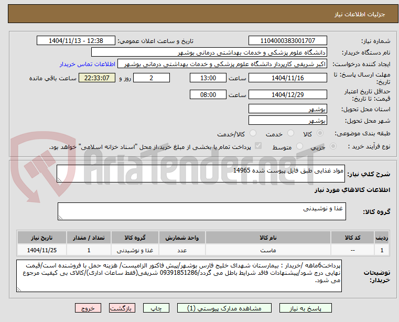Click the گروه کالا table column header
Screen dimensions: 399x322
135,238
